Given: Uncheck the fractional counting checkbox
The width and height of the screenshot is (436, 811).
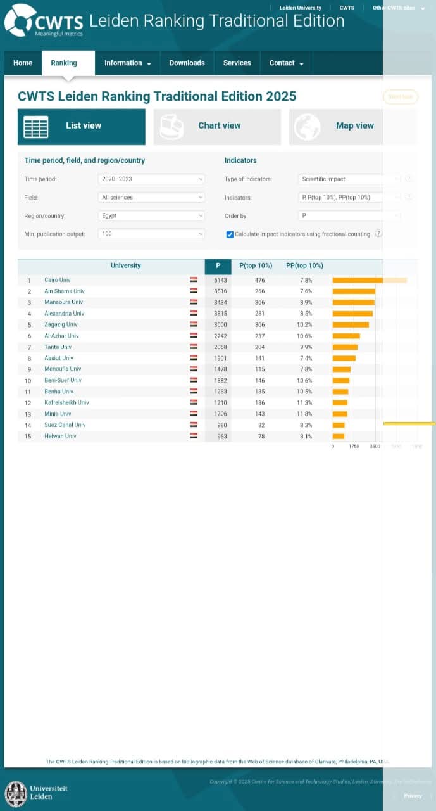Looking at the screenshot, I should (230, 234).
